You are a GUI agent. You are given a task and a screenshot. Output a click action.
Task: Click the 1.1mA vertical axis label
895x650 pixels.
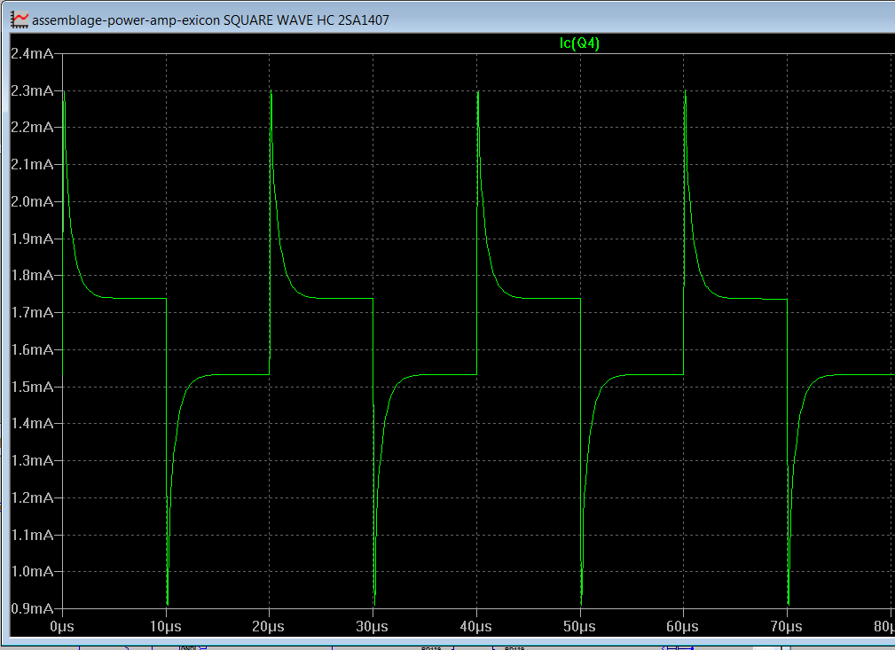point(32,535)
